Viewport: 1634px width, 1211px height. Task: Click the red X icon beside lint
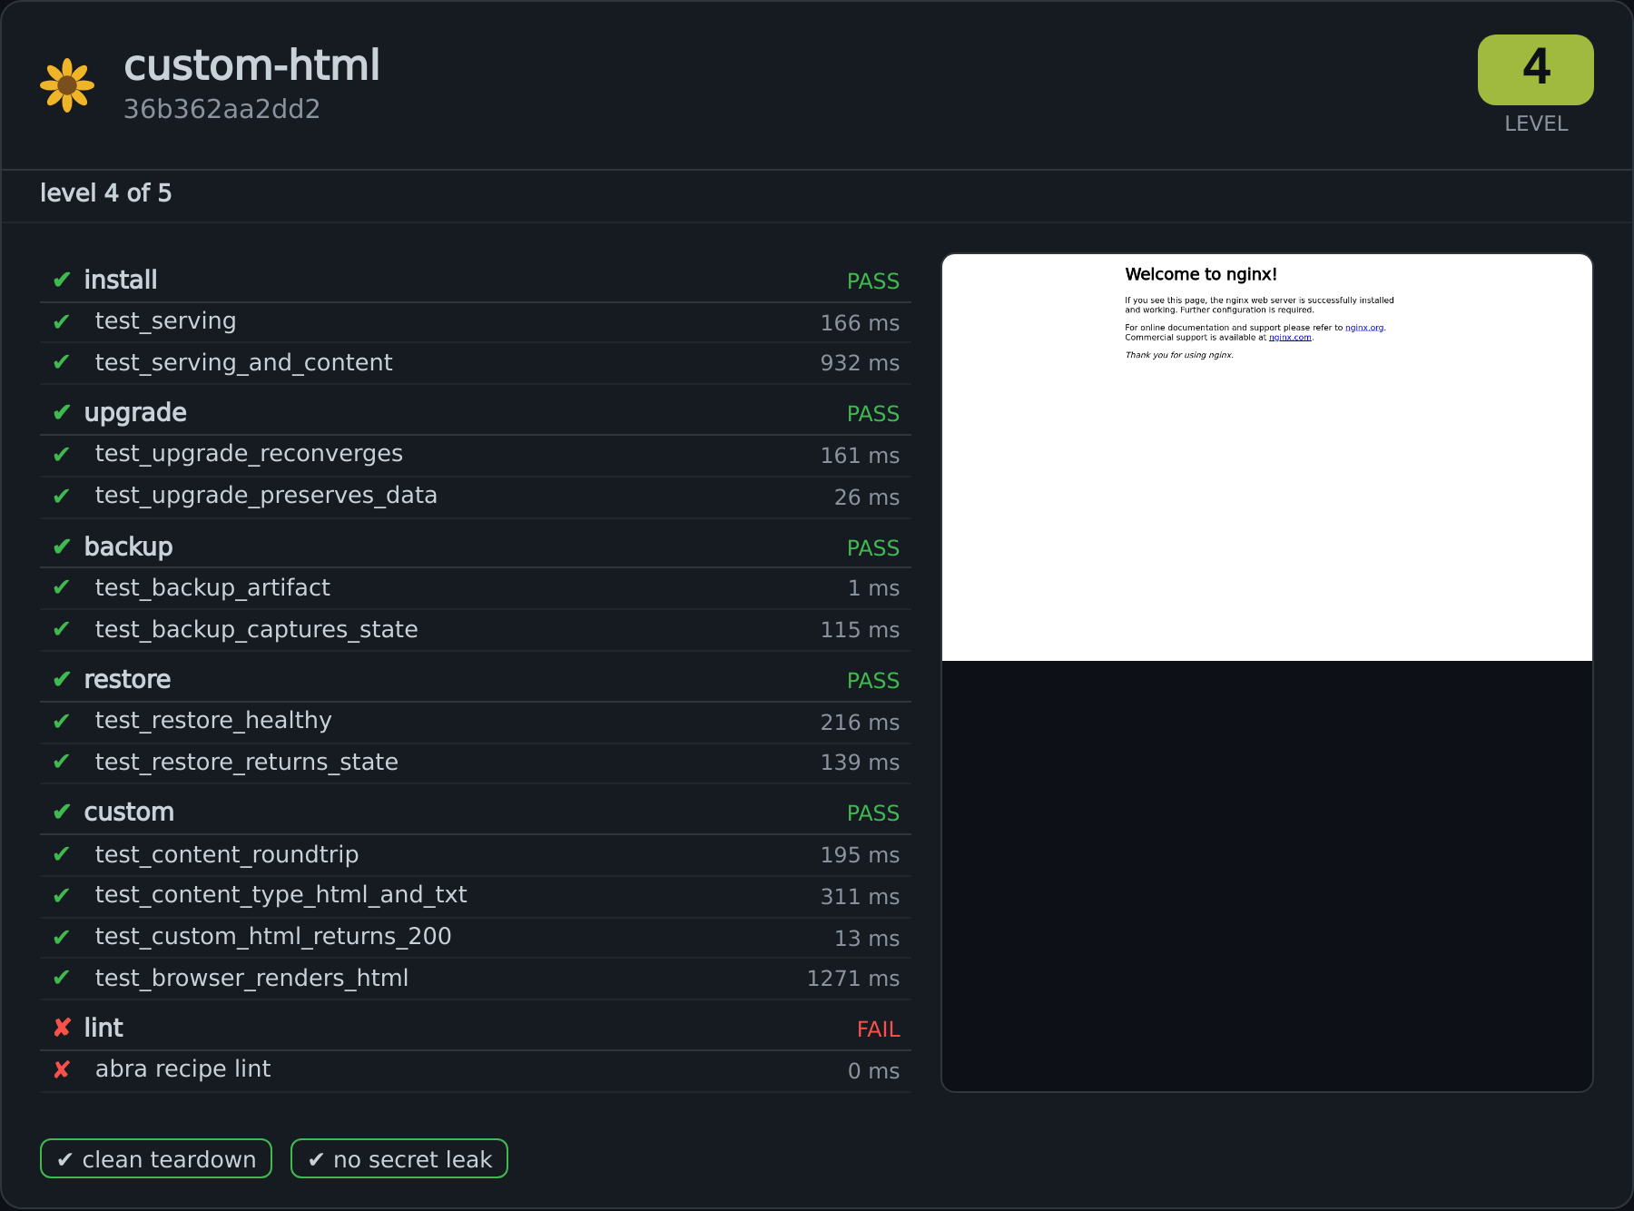62,1028
